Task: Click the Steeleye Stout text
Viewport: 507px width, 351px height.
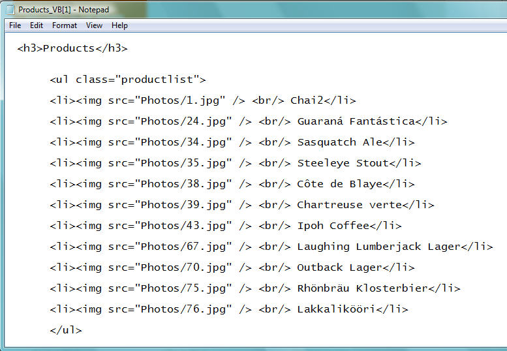Action: coord(343,163)
